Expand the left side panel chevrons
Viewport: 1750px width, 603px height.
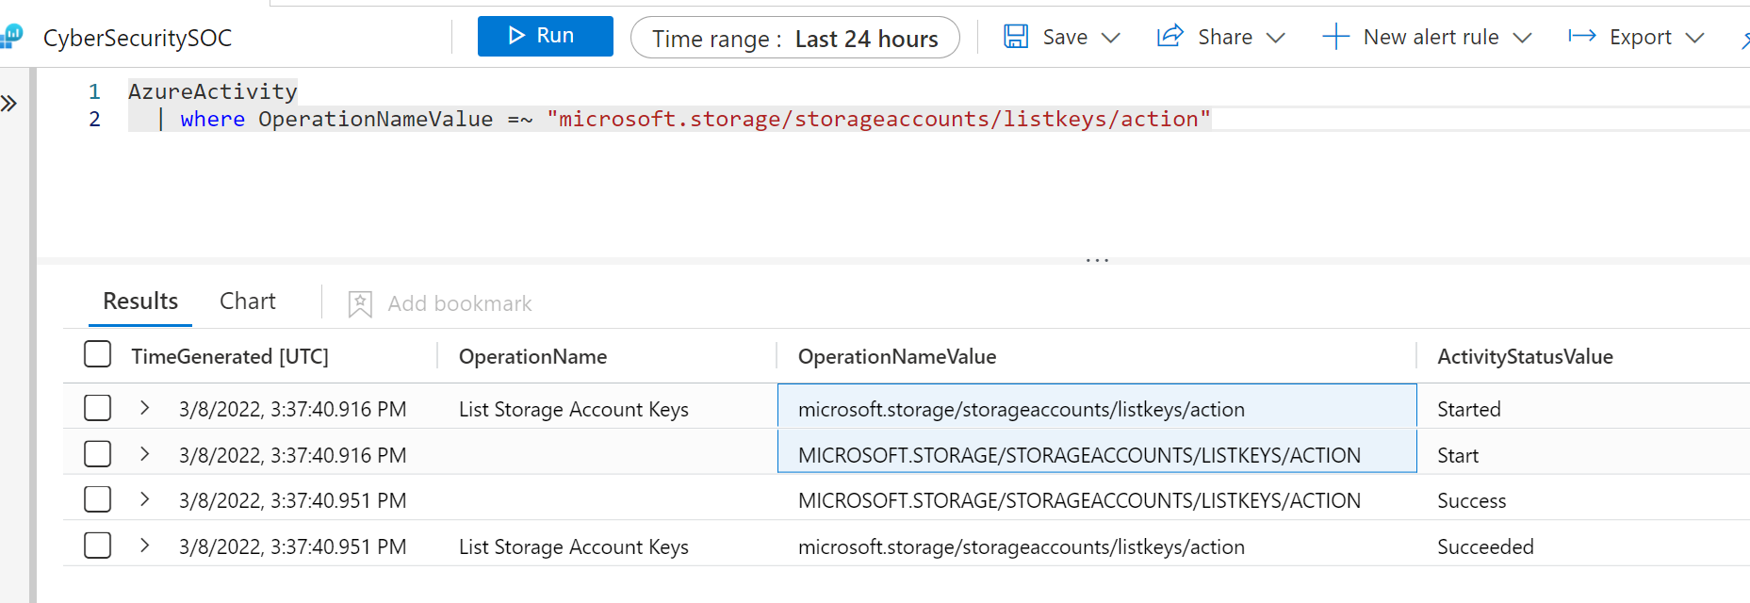pos(9,104)
